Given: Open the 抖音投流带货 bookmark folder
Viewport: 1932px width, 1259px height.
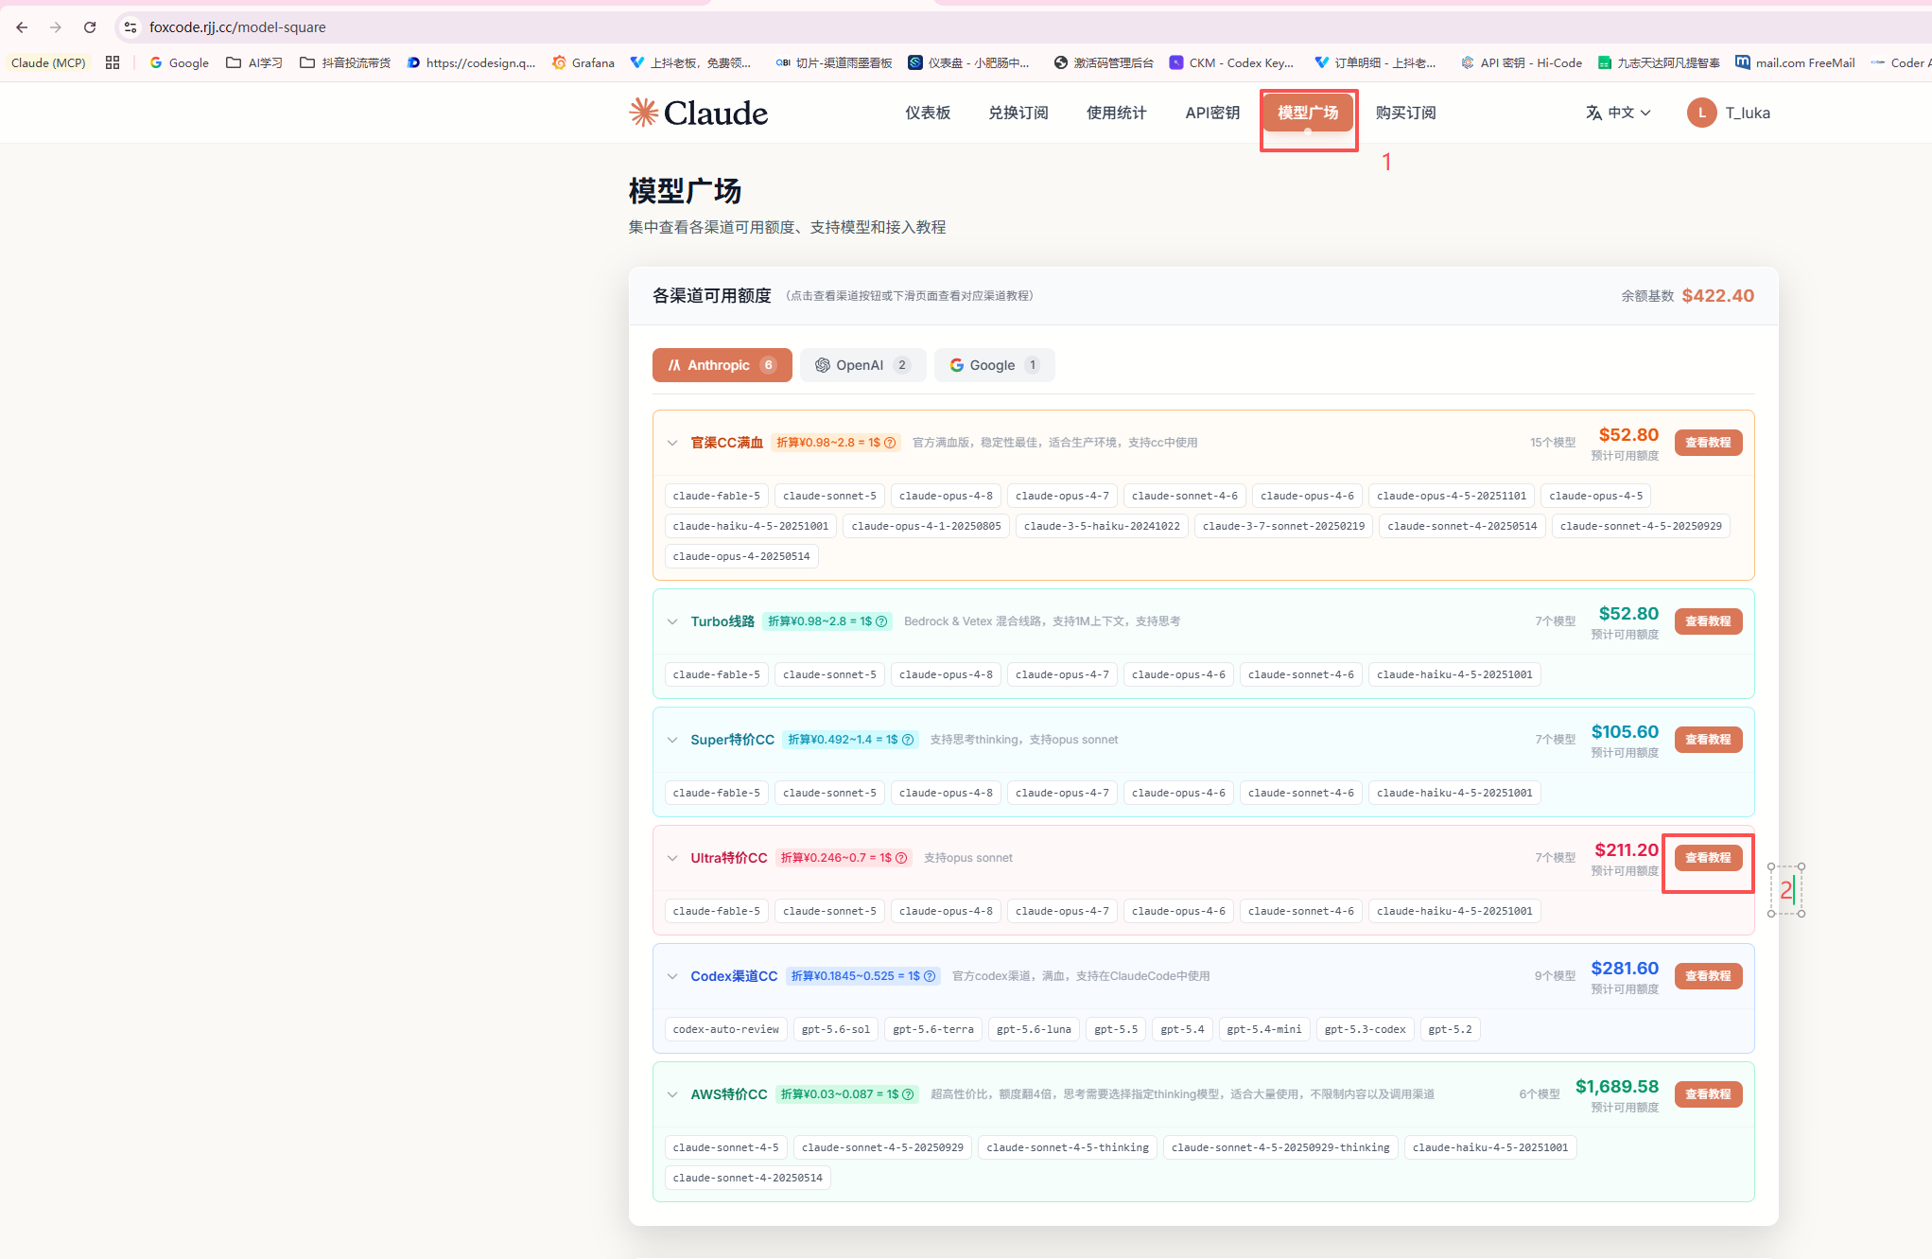Looking at the screenshot, I should [x=344, y=62].
